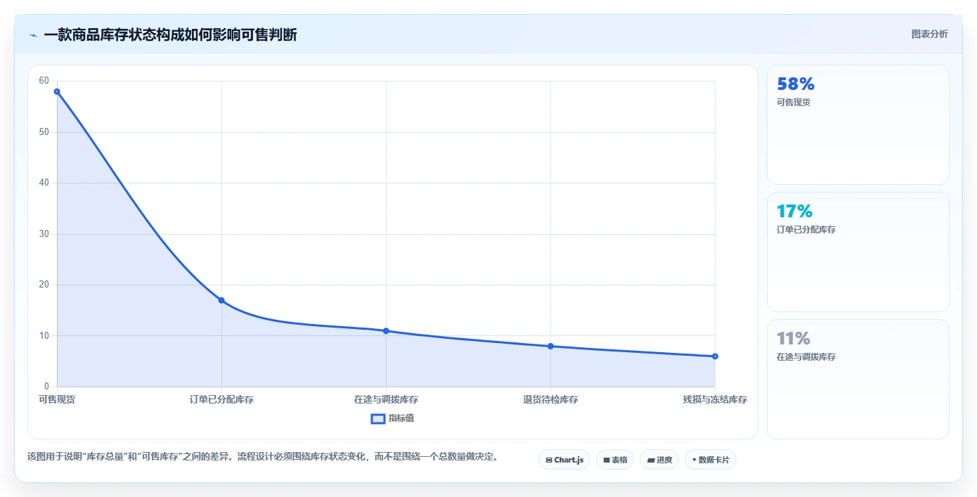Click the 残损与冻结库存 x-axis label
The height and width of the screenshot is (497, 977).
pos(715,400)
